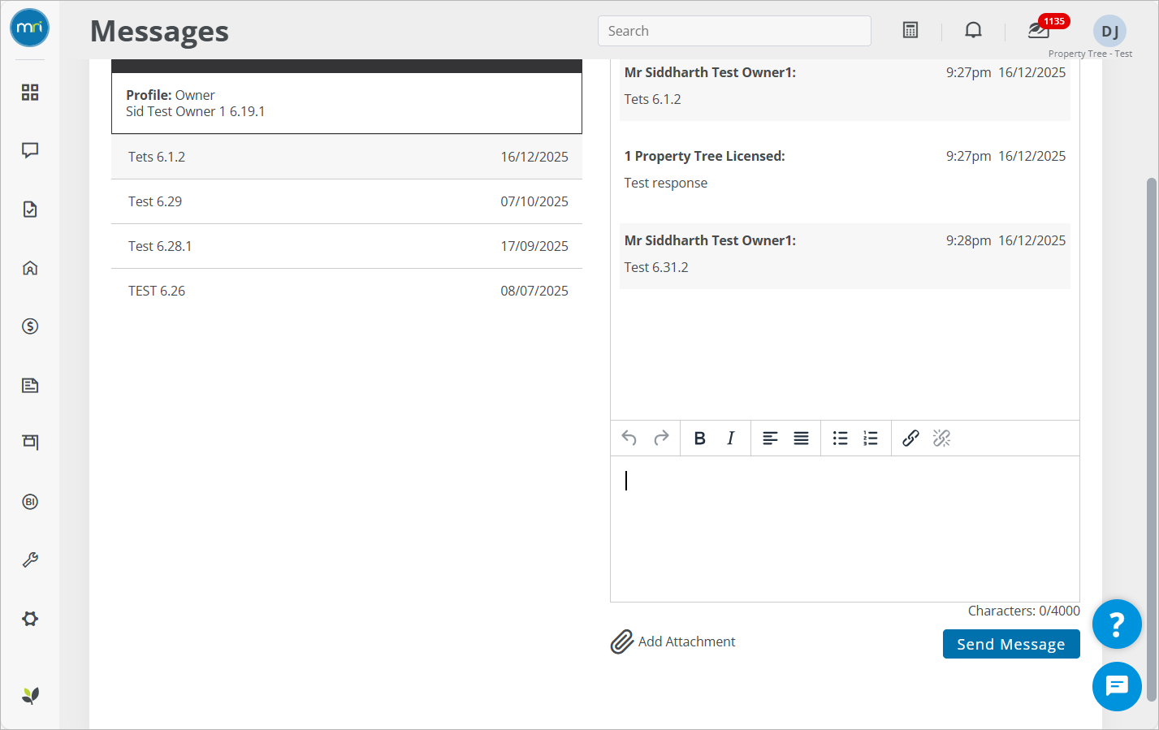Align text left in editor
Screen dimensions: 1159x730
[x=770, y=438]
